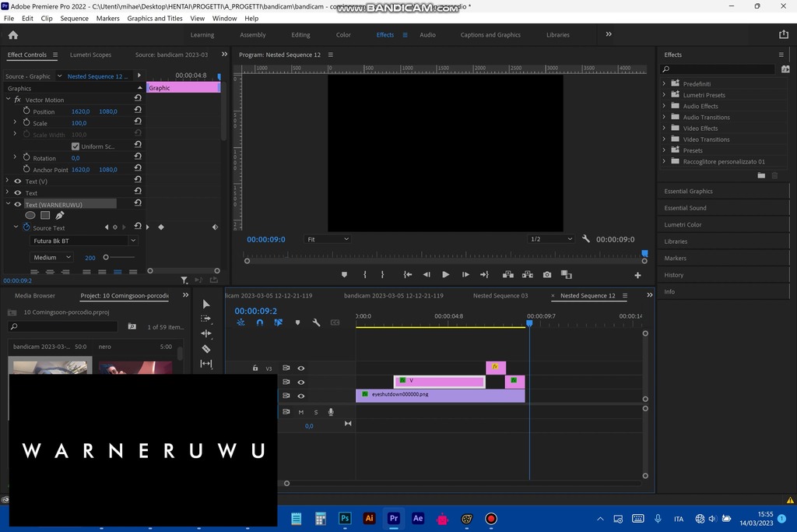Open the Fit zoom level dropdown
The width and height of the screenshot is (797, 532).
pyautogui.click(x=328, y=239)
